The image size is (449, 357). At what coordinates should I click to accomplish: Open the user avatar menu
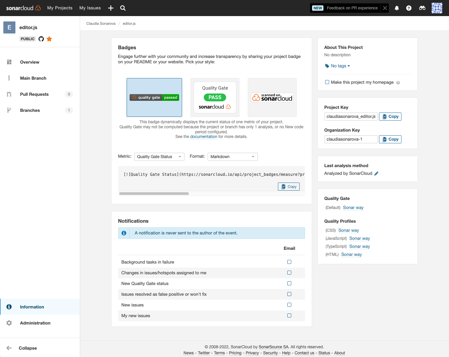pyautogui.click(x=437, y=8)
